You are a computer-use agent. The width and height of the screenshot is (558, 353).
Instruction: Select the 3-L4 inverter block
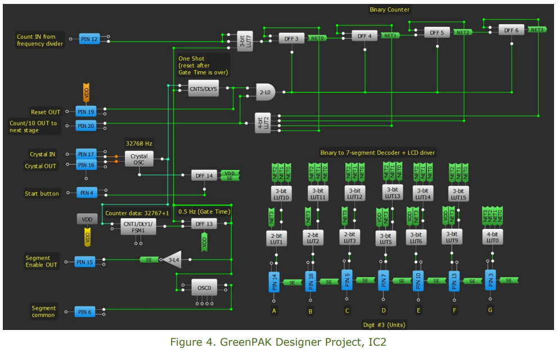[x=172, y=260]
